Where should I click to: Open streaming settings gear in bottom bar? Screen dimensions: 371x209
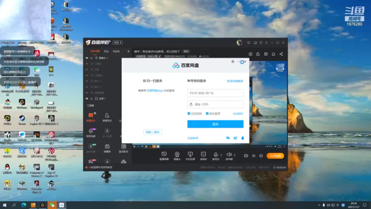pos(261,156)
